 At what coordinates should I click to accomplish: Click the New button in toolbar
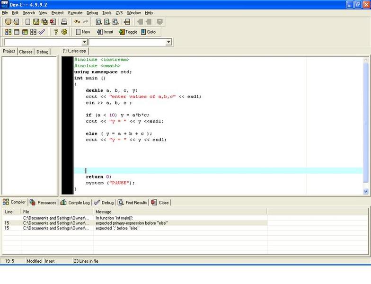82,32
